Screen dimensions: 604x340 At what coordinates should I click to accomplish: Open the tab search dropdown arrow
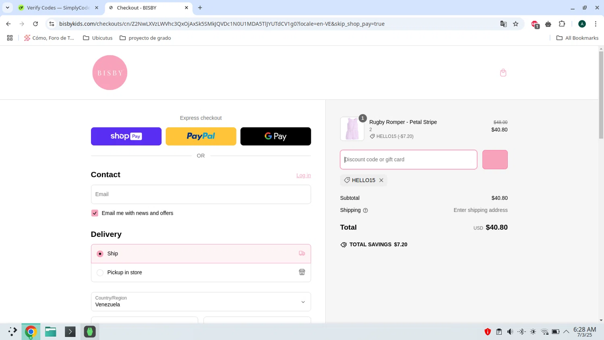pos(7,8)
